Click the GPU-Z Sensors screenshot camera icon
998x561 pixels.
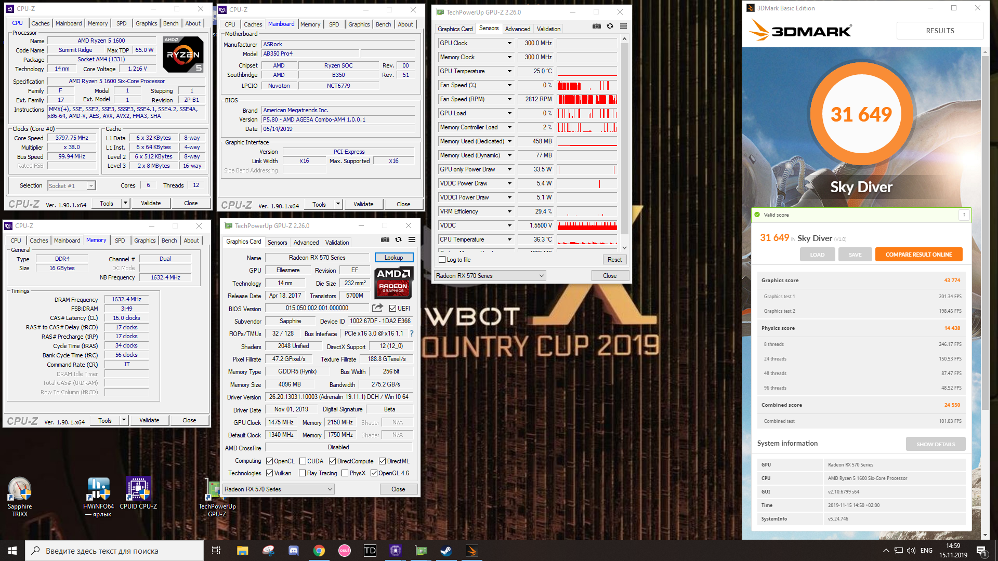pyautogui.click(x=596, y=26)
